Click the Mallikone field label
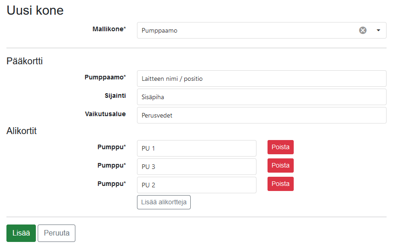393x247 pixels. pyautogui.click(x=109, y=29)
